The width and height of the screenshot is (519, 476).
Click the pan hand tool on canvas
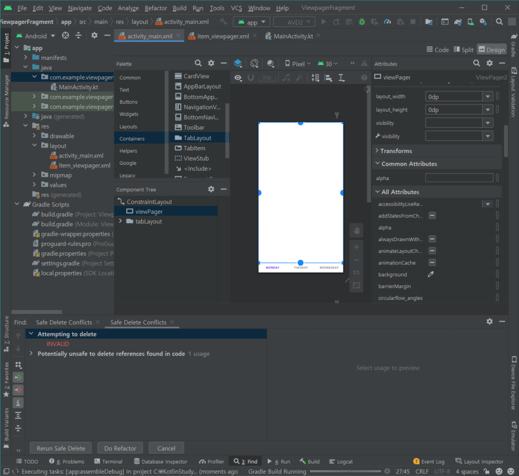[x=356, y=230]
